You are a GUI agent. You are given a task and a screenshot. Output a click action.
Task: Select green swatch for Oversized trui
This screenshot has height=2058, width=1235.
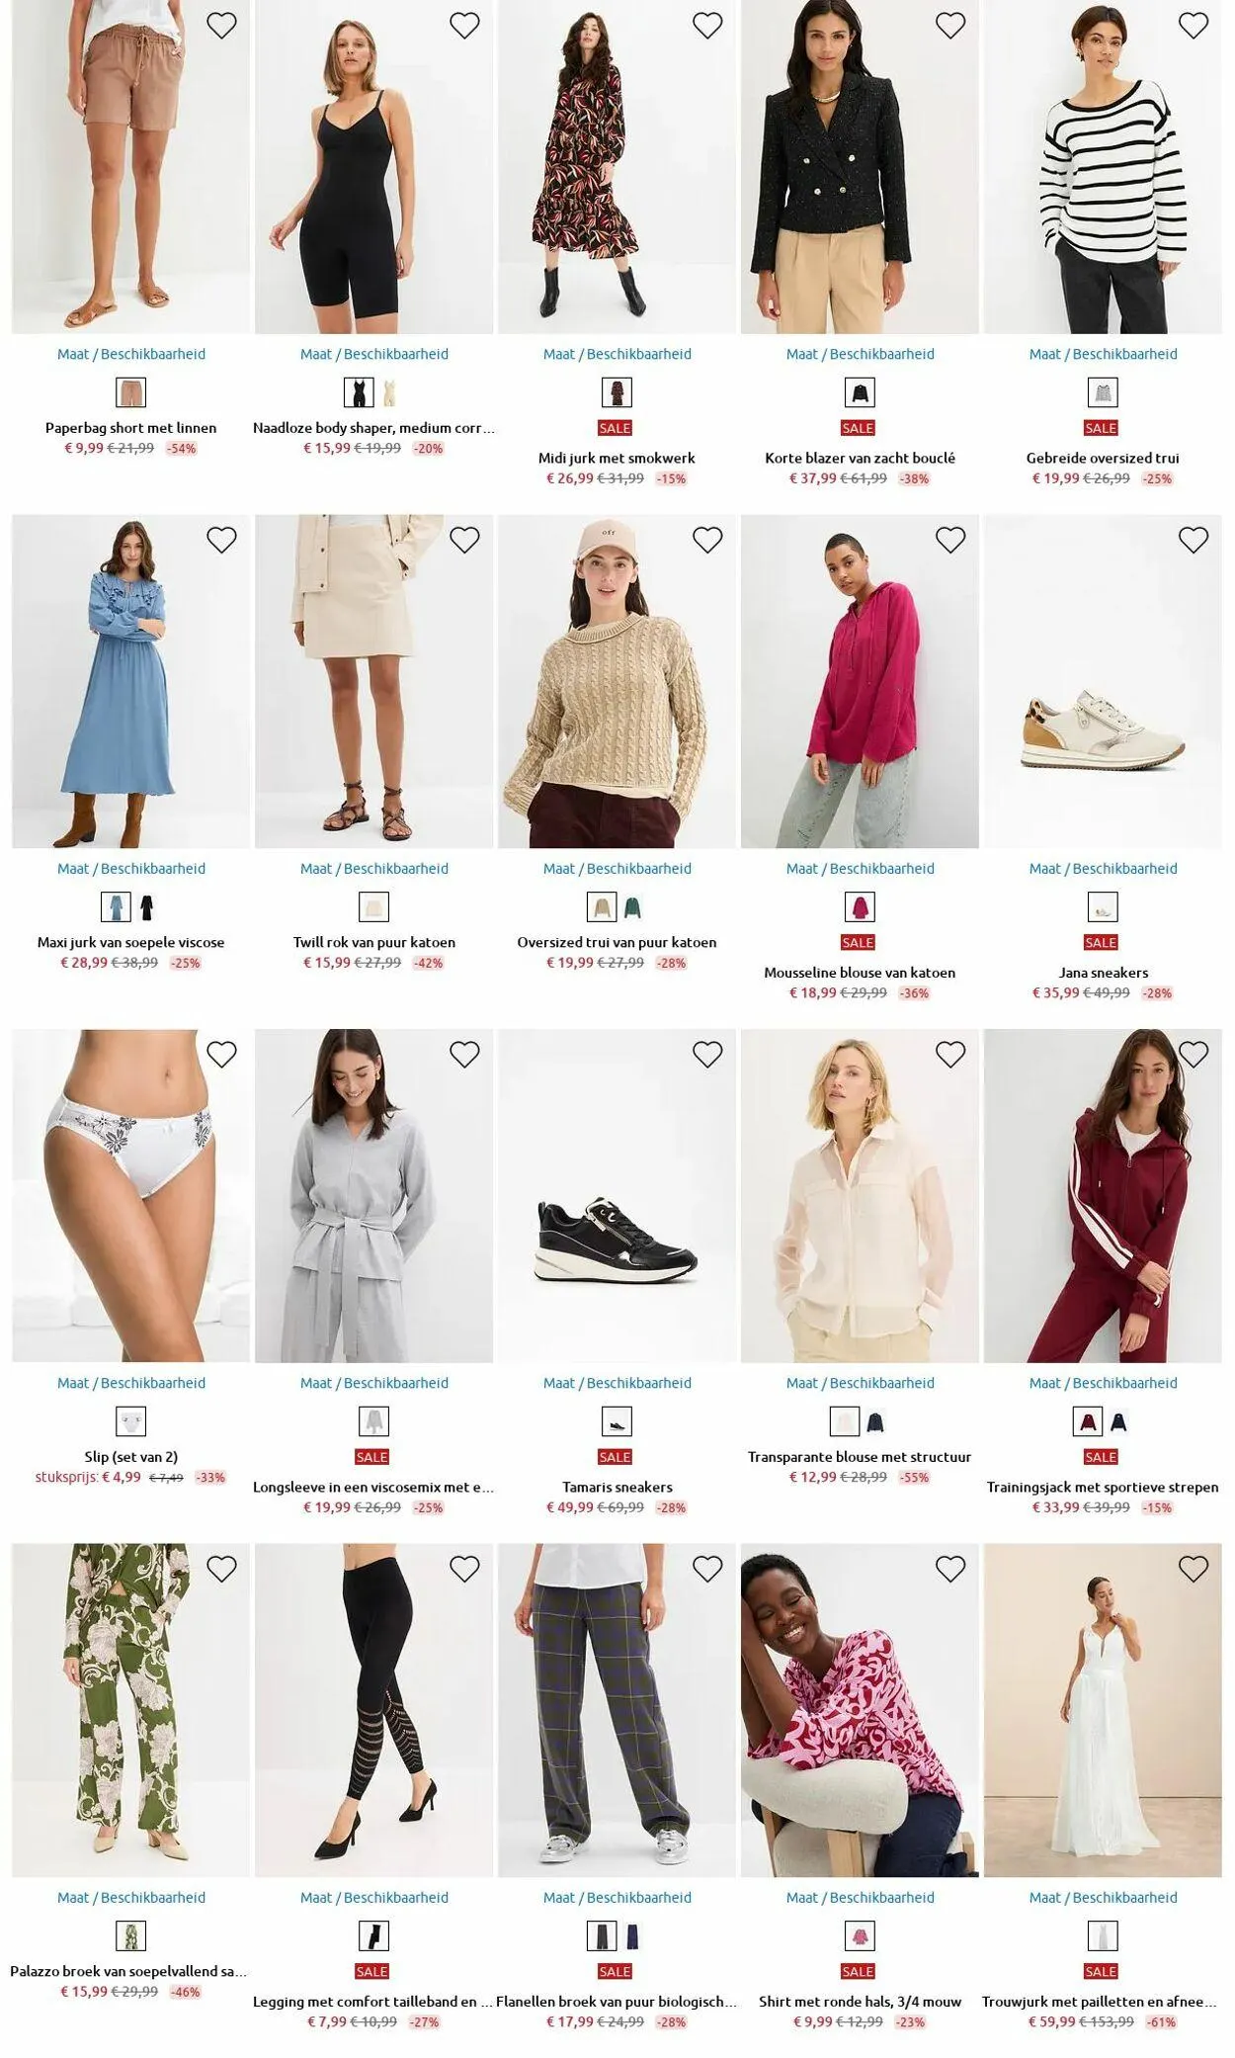[632, 907]
